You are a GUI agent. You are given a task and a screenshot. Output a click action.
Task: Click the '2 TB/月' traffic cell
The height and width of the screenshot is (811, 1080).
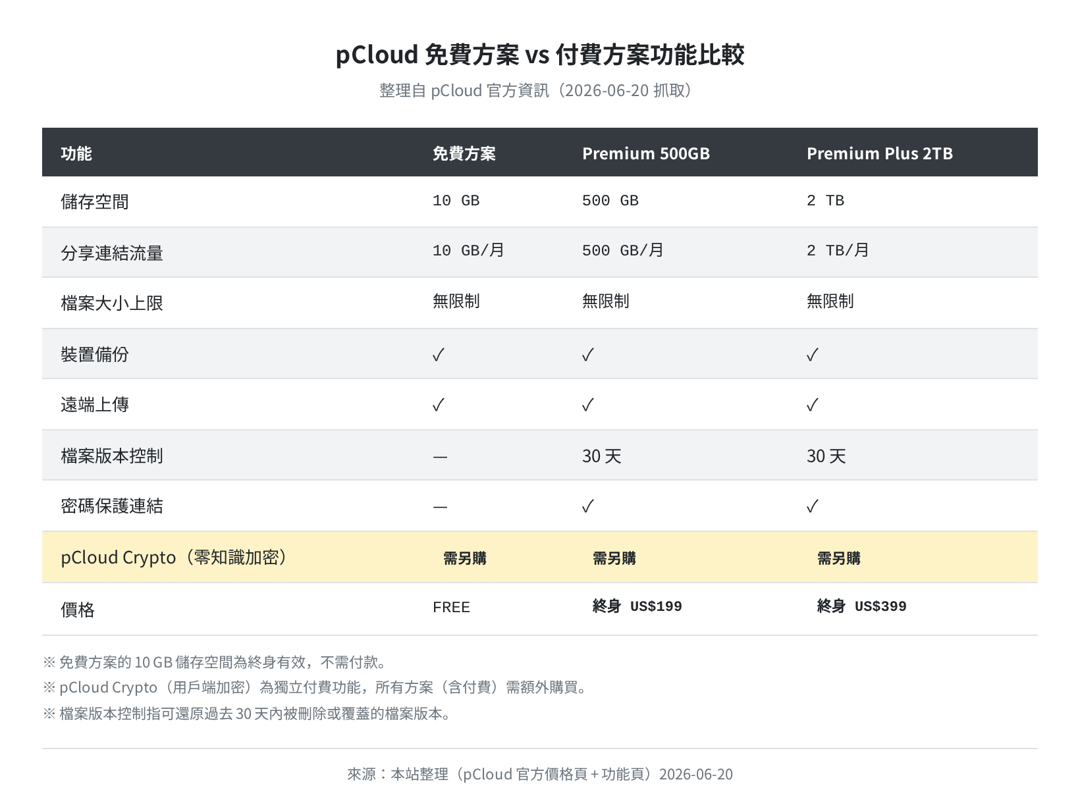pyautogui.click(x=838, y=251)
